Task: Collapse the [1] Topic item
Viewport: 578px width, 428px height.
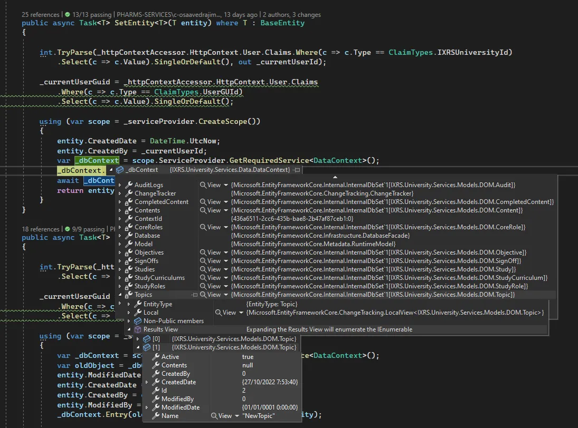Action: [138, 347]
